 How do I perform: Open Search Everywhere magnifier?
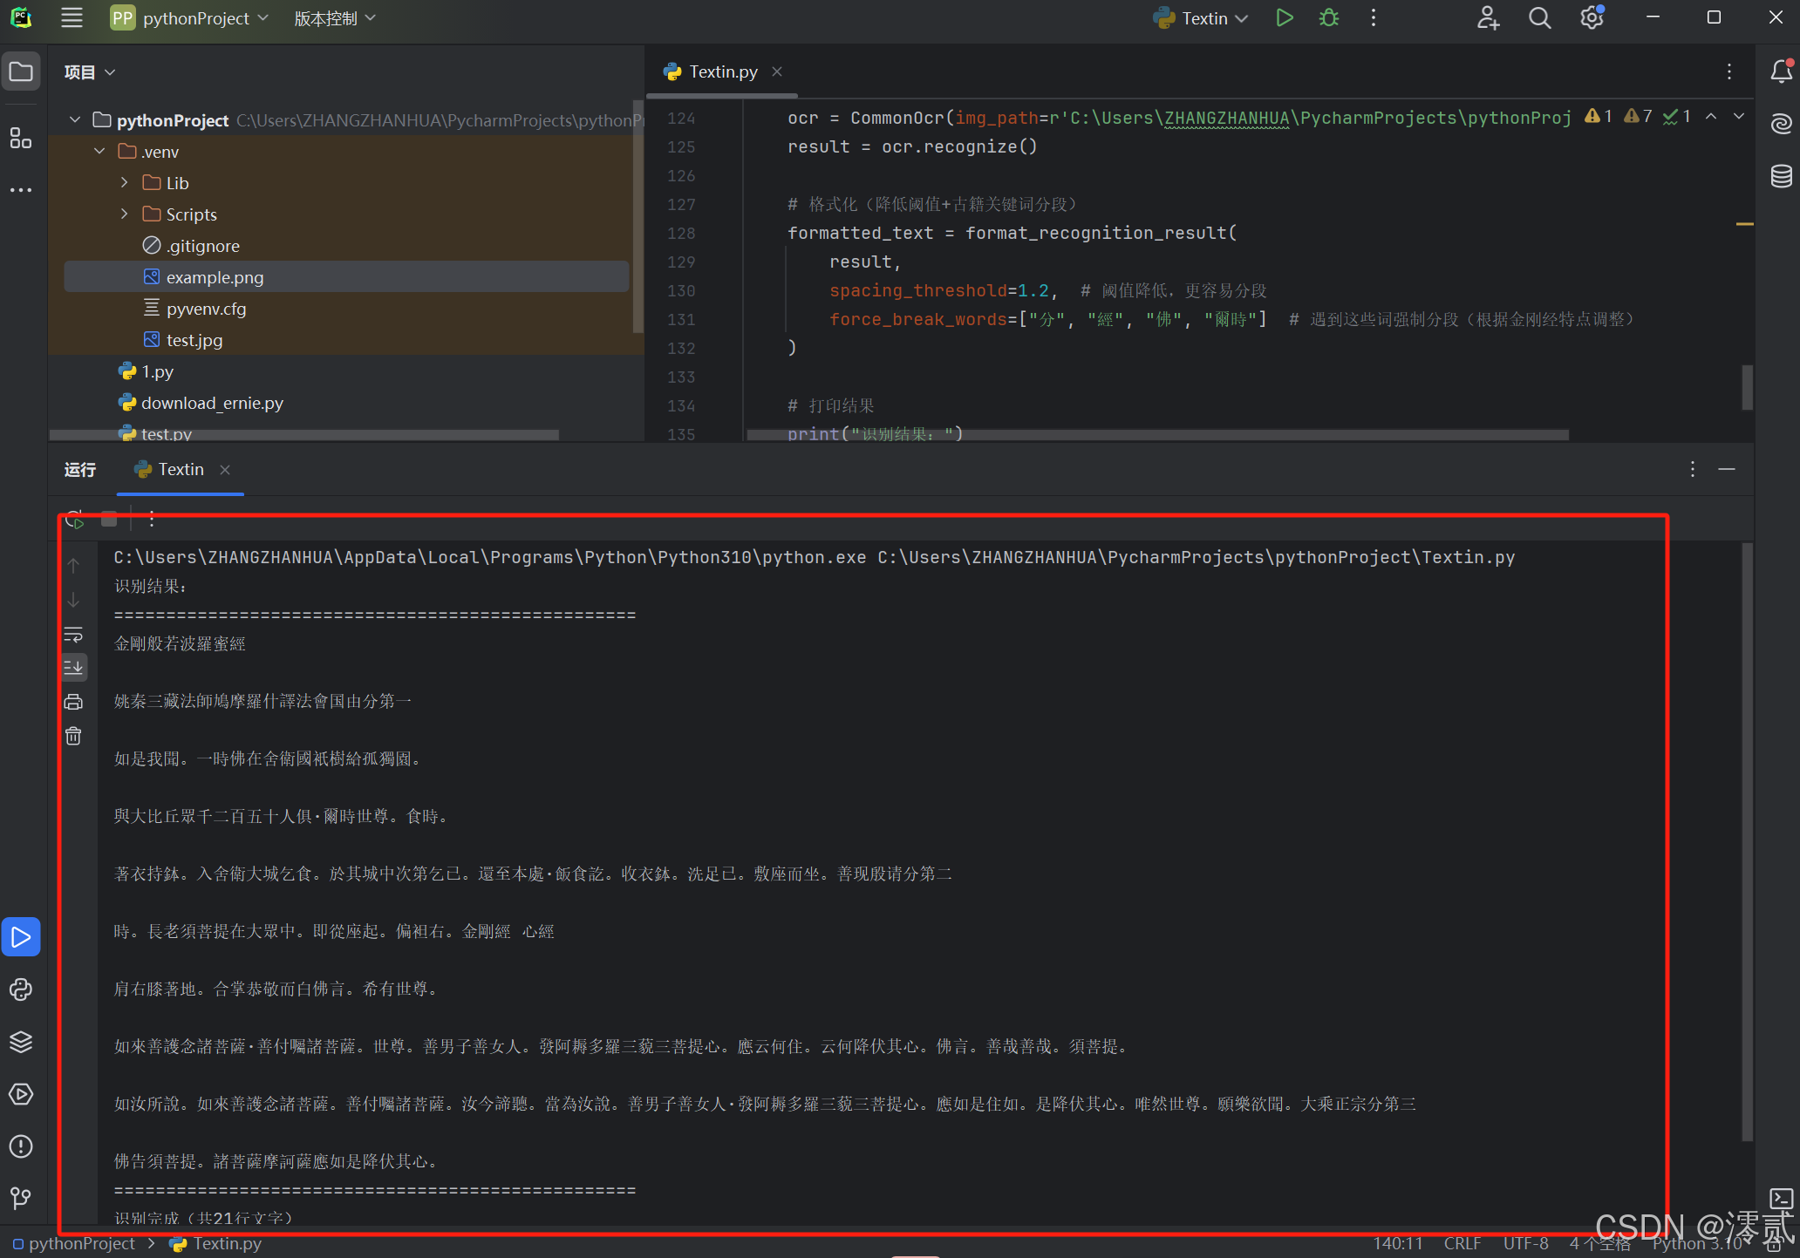1539,18
